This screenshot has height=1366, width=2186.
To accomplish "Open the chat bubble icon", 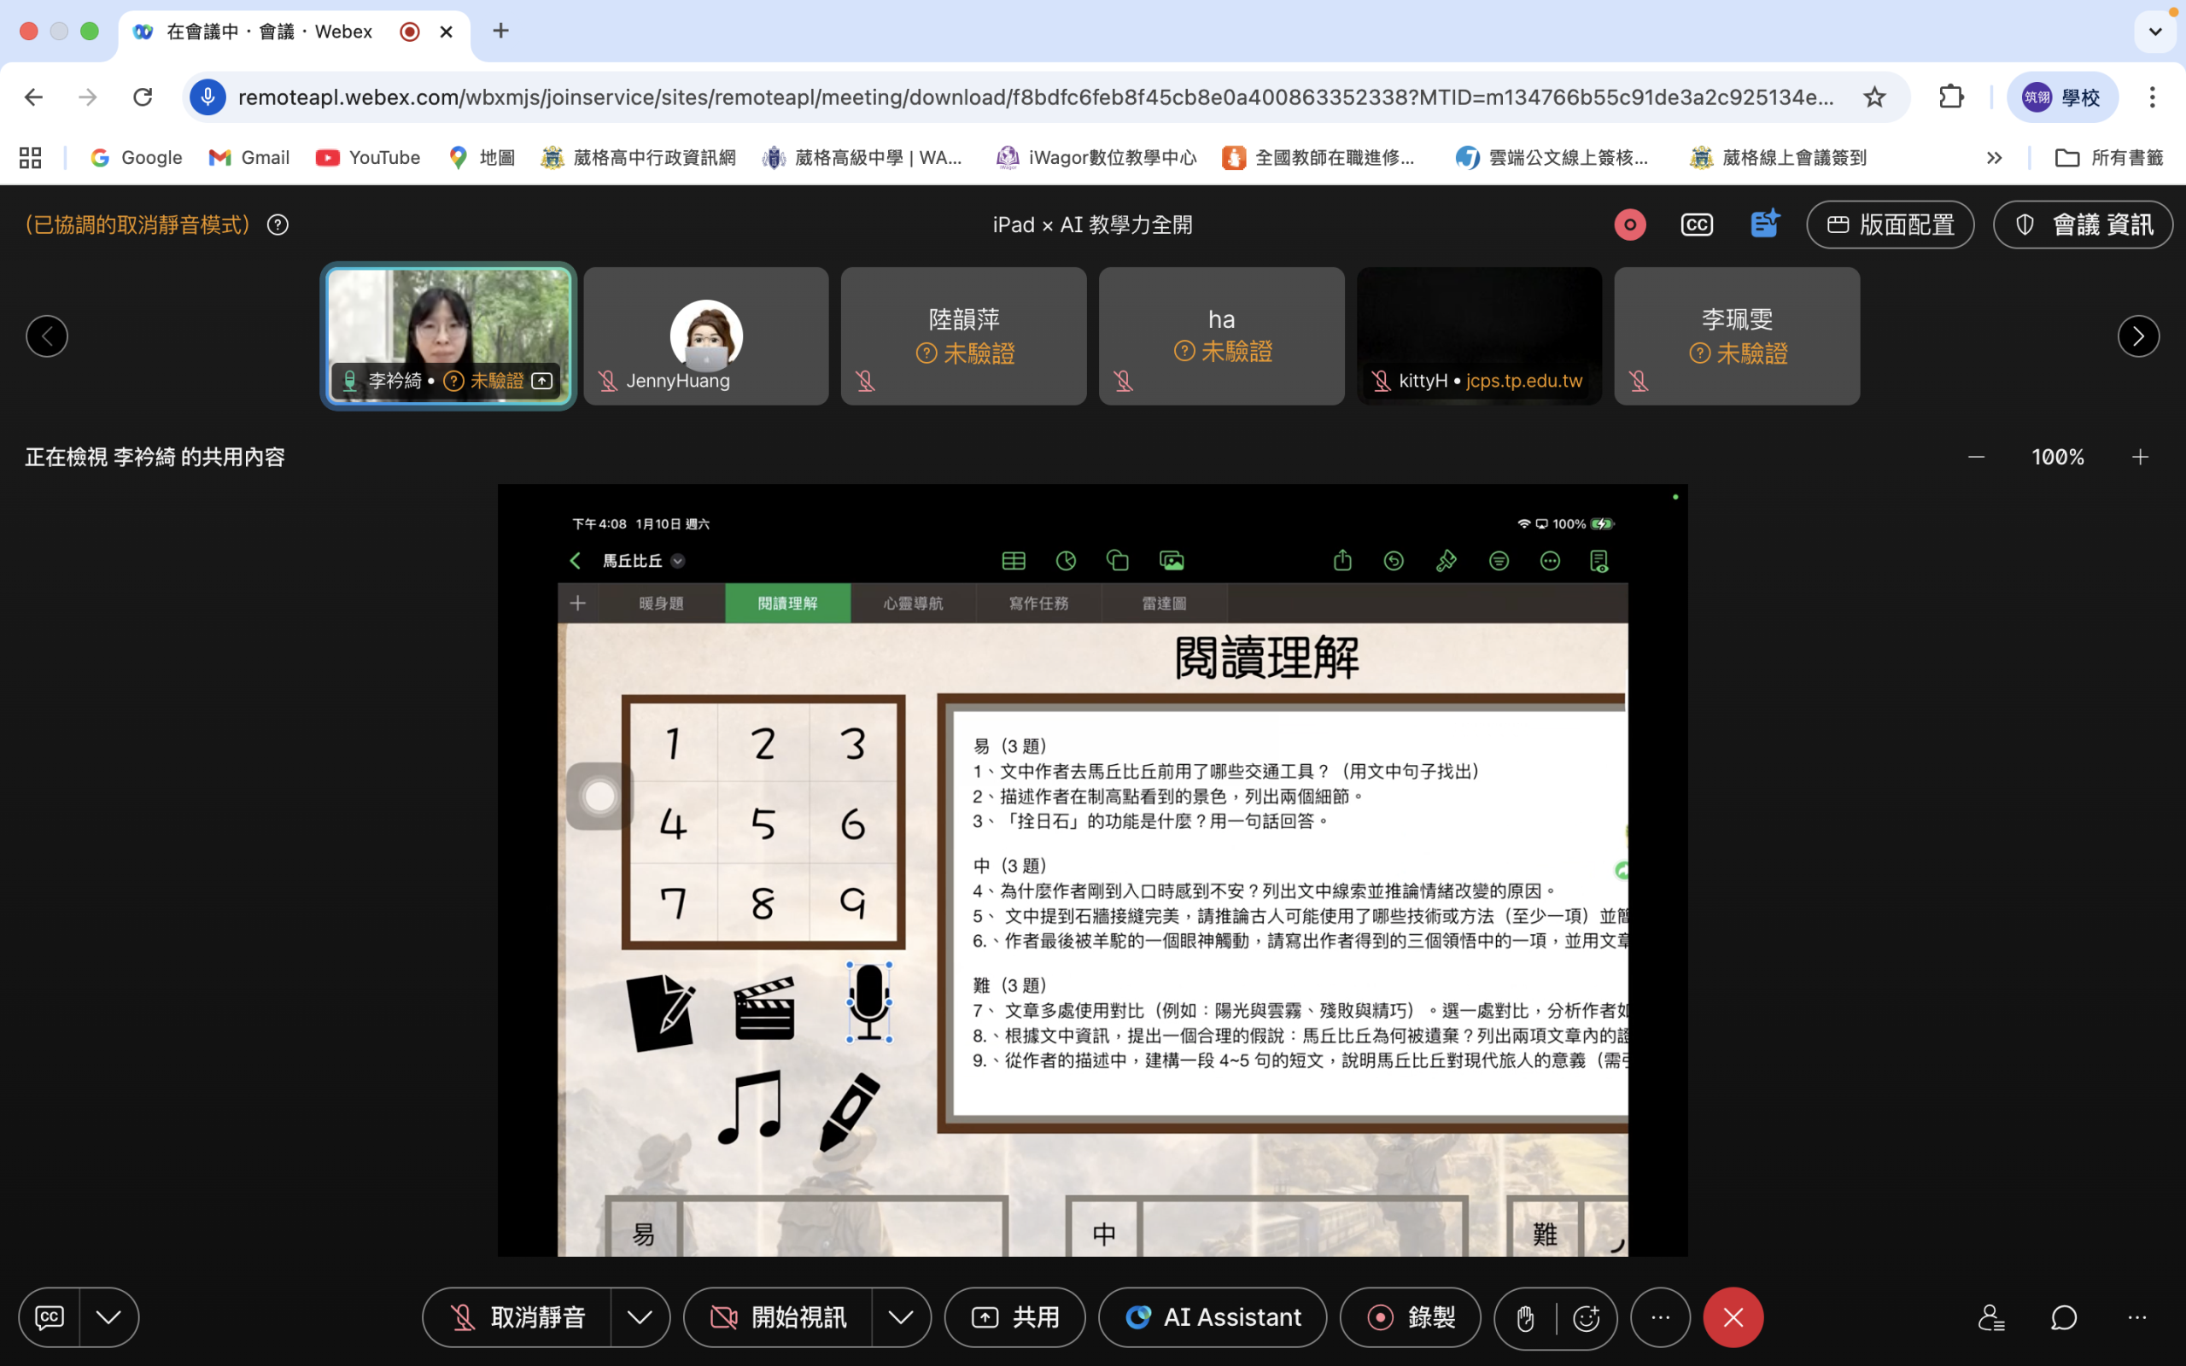I will point(2063,1318).
